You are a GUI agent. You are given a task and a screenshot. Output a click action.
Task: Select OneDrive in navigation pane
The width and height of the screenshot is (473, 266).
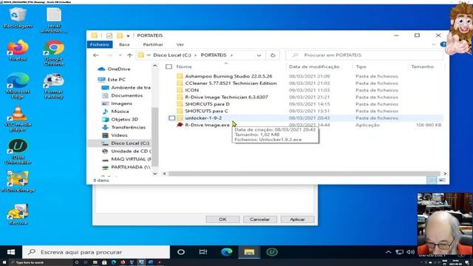pyautogui.click(x=119, y=69)
